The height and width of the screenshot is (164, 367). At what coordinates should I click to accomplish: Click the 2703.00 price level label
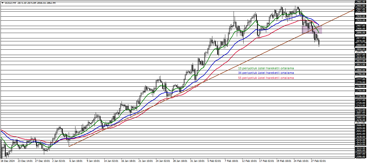(360, 110)
